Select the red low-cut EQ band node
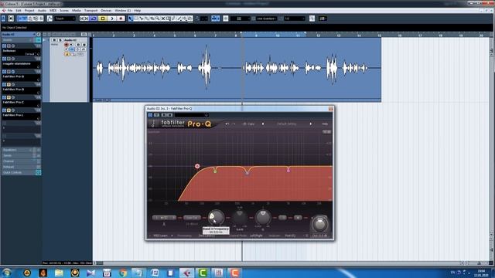This screenshot has height=278, width=495. tap(197, 166)
